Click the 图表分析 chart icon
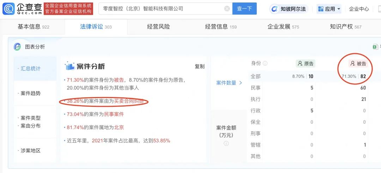381x173 pixels. tap(17, 47)
